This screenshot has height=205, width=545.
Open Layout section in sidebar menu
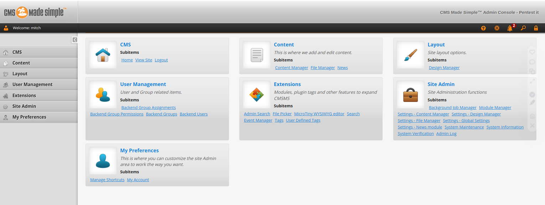(x=39, y=74)
